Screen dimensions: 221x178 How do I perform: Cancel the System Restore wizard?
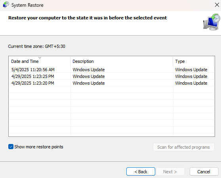[204, 172]
